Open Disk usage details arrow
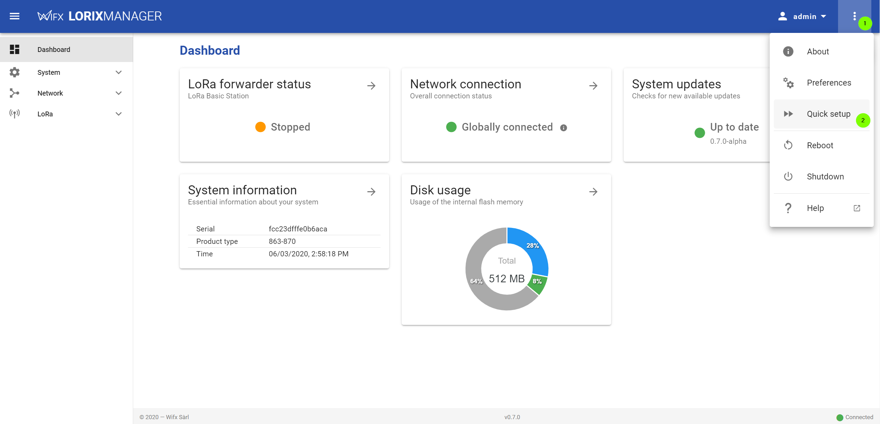Viewport: 880px width, 424px height. (593, 192)
